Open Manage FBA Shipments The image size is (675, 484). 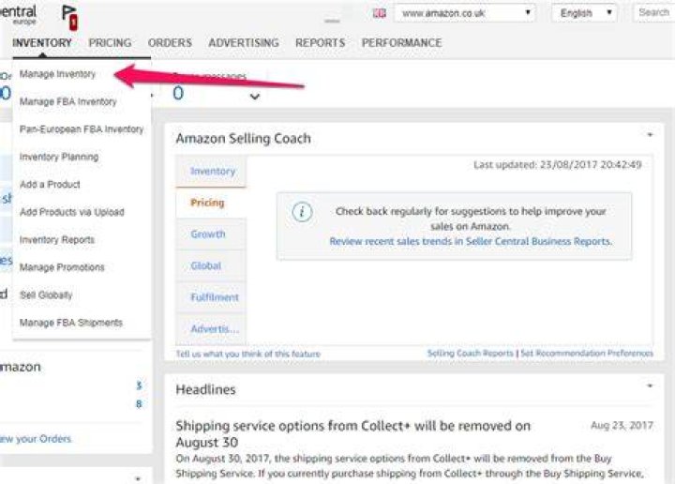(x=71, y=323)
